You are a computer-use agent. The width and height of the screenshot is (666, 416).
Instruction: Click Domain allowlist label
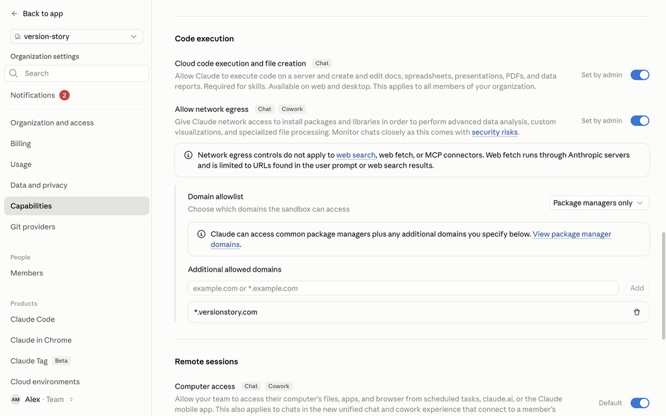[215, 196]
